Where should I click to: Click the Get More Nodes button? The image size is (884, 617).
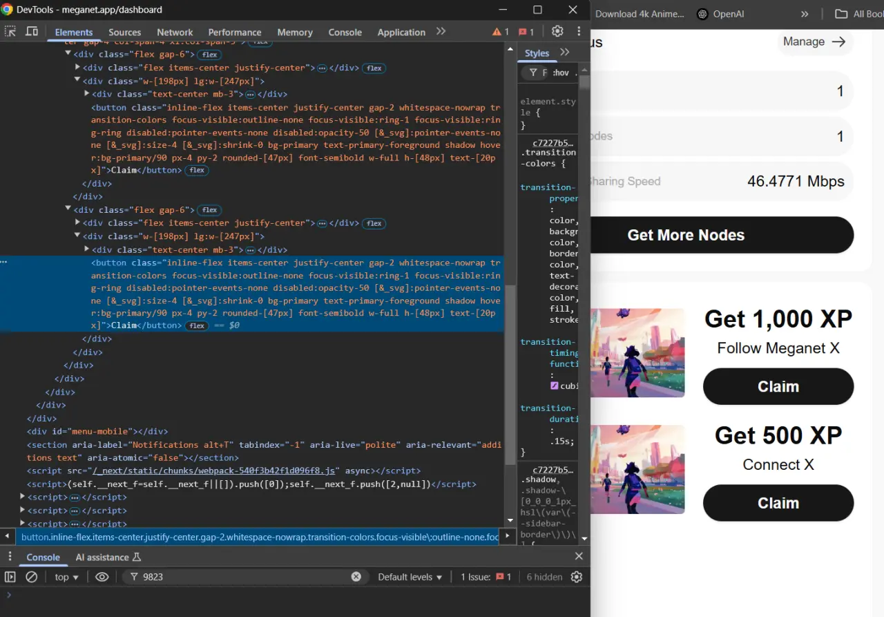[x=722, y=235]
